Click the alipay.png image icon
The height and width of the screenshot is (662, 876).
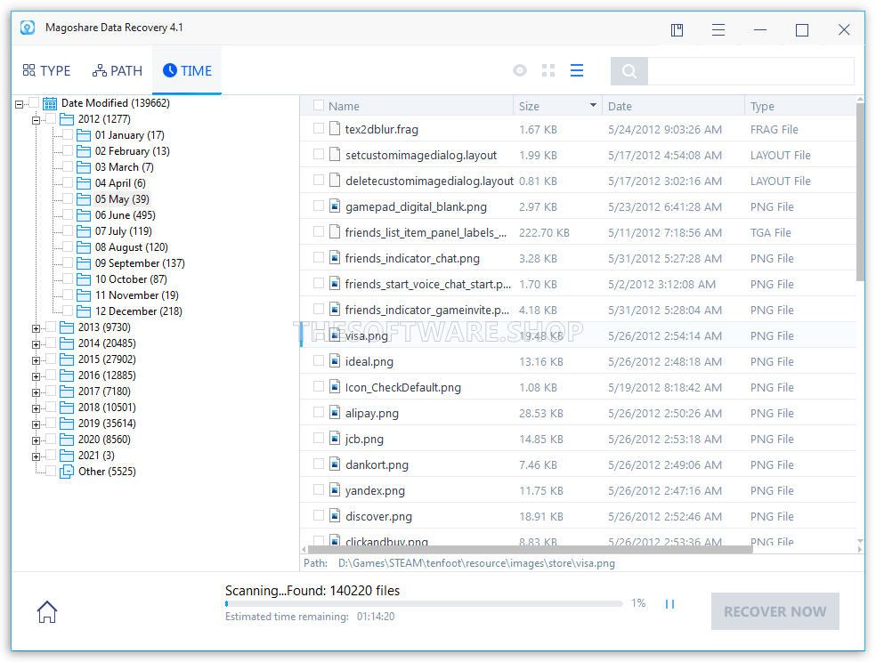[x=335, y=413]
